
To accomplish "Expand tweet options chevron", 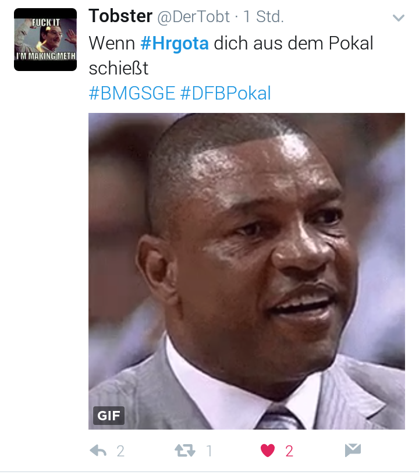I will click(x=399, y=18).
